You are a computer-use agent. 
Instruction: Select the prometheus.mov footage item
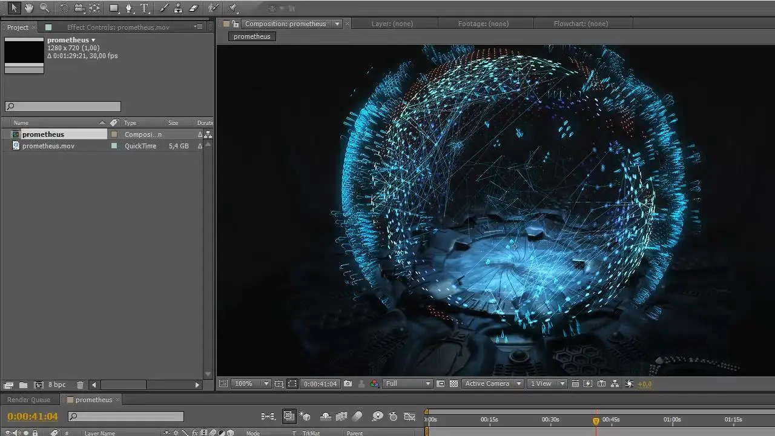tap(48, 146)
